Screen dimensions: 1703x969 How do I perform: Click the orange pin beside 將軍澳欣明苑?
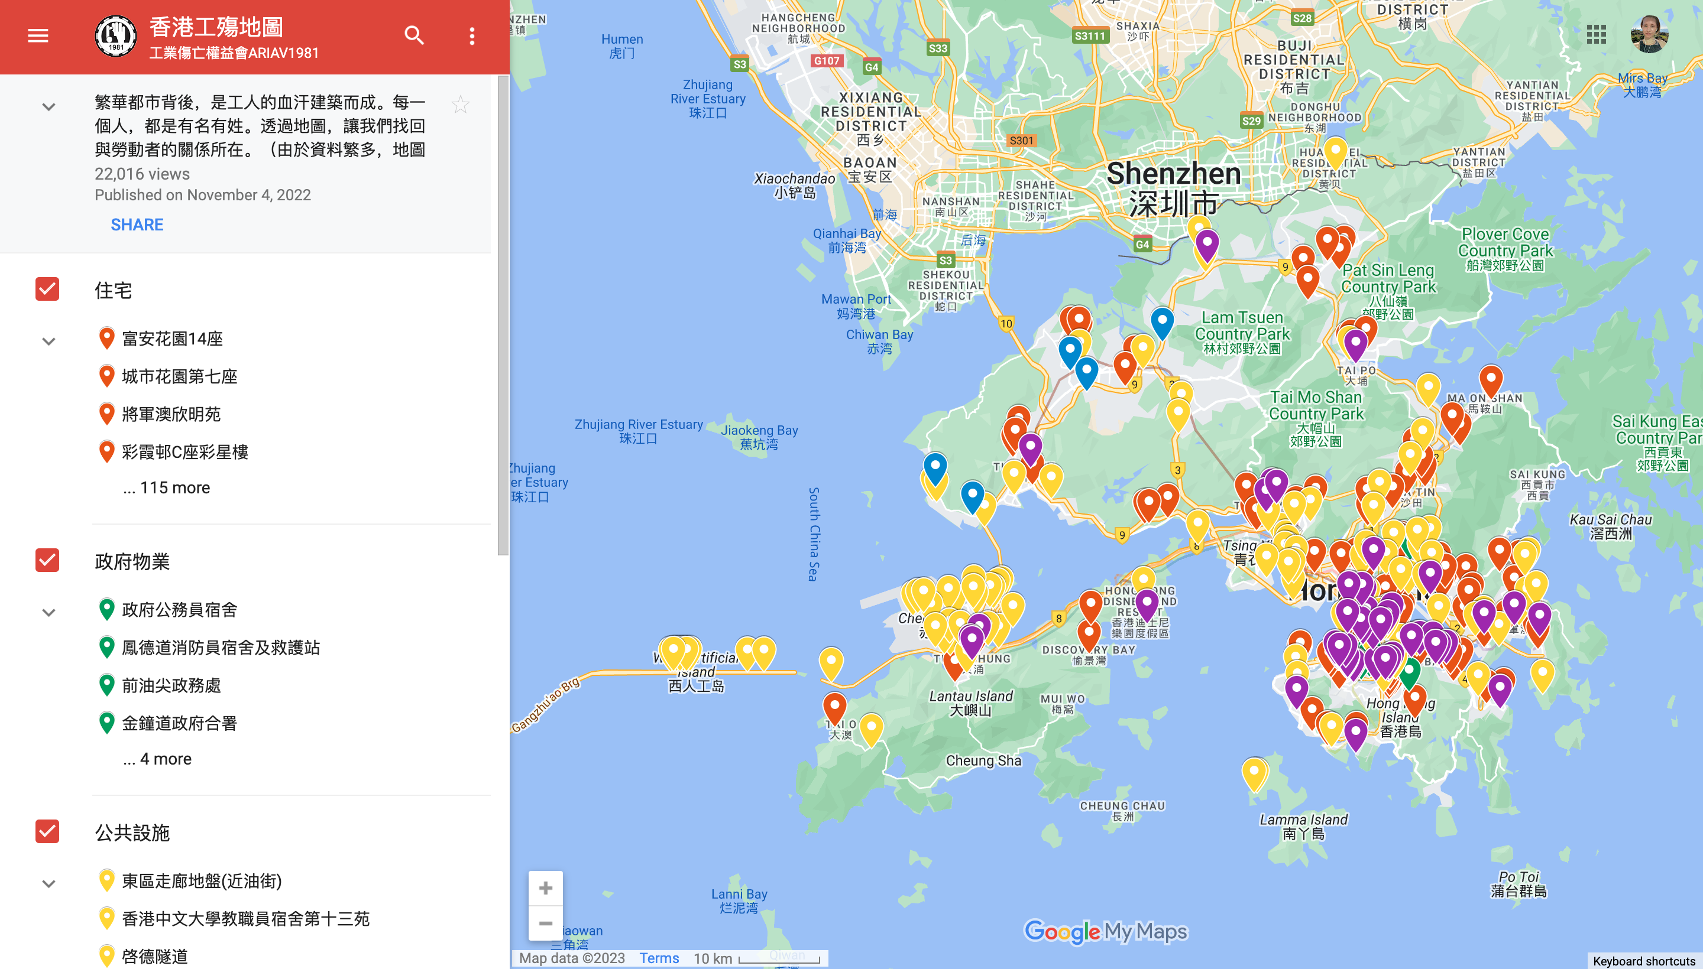pyautogui.click(x=106, y=414)
